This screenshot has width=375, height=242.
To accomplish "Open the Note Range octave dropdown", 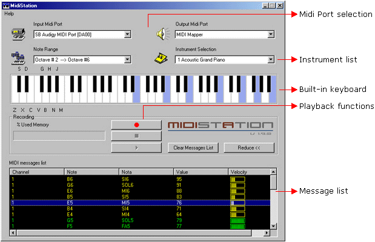I will (x=127, y=60).
